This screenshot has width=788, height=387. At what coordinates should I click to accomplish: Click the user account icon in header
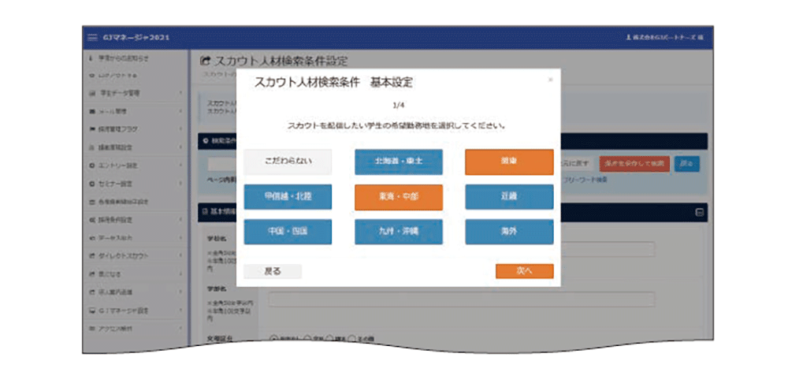pyautogui.click(x=628, y=39)
